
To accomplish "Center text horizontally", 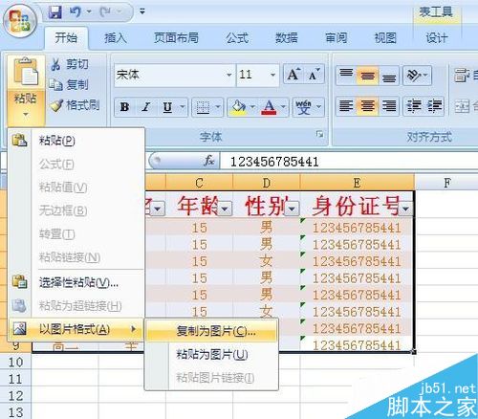I will [x=367, y=106].
